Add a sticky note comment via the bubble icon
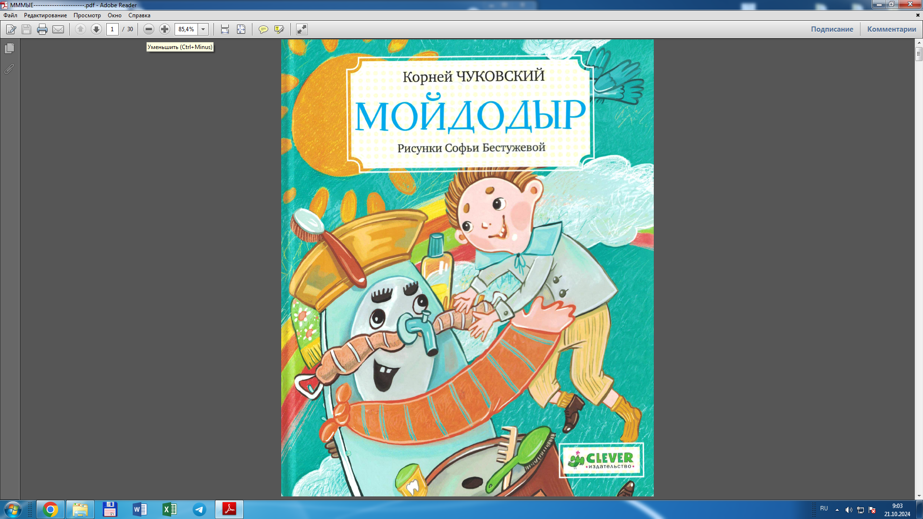The height and width of the screenshot is (519, 923). pyautogui.click(x=263, y=29)
